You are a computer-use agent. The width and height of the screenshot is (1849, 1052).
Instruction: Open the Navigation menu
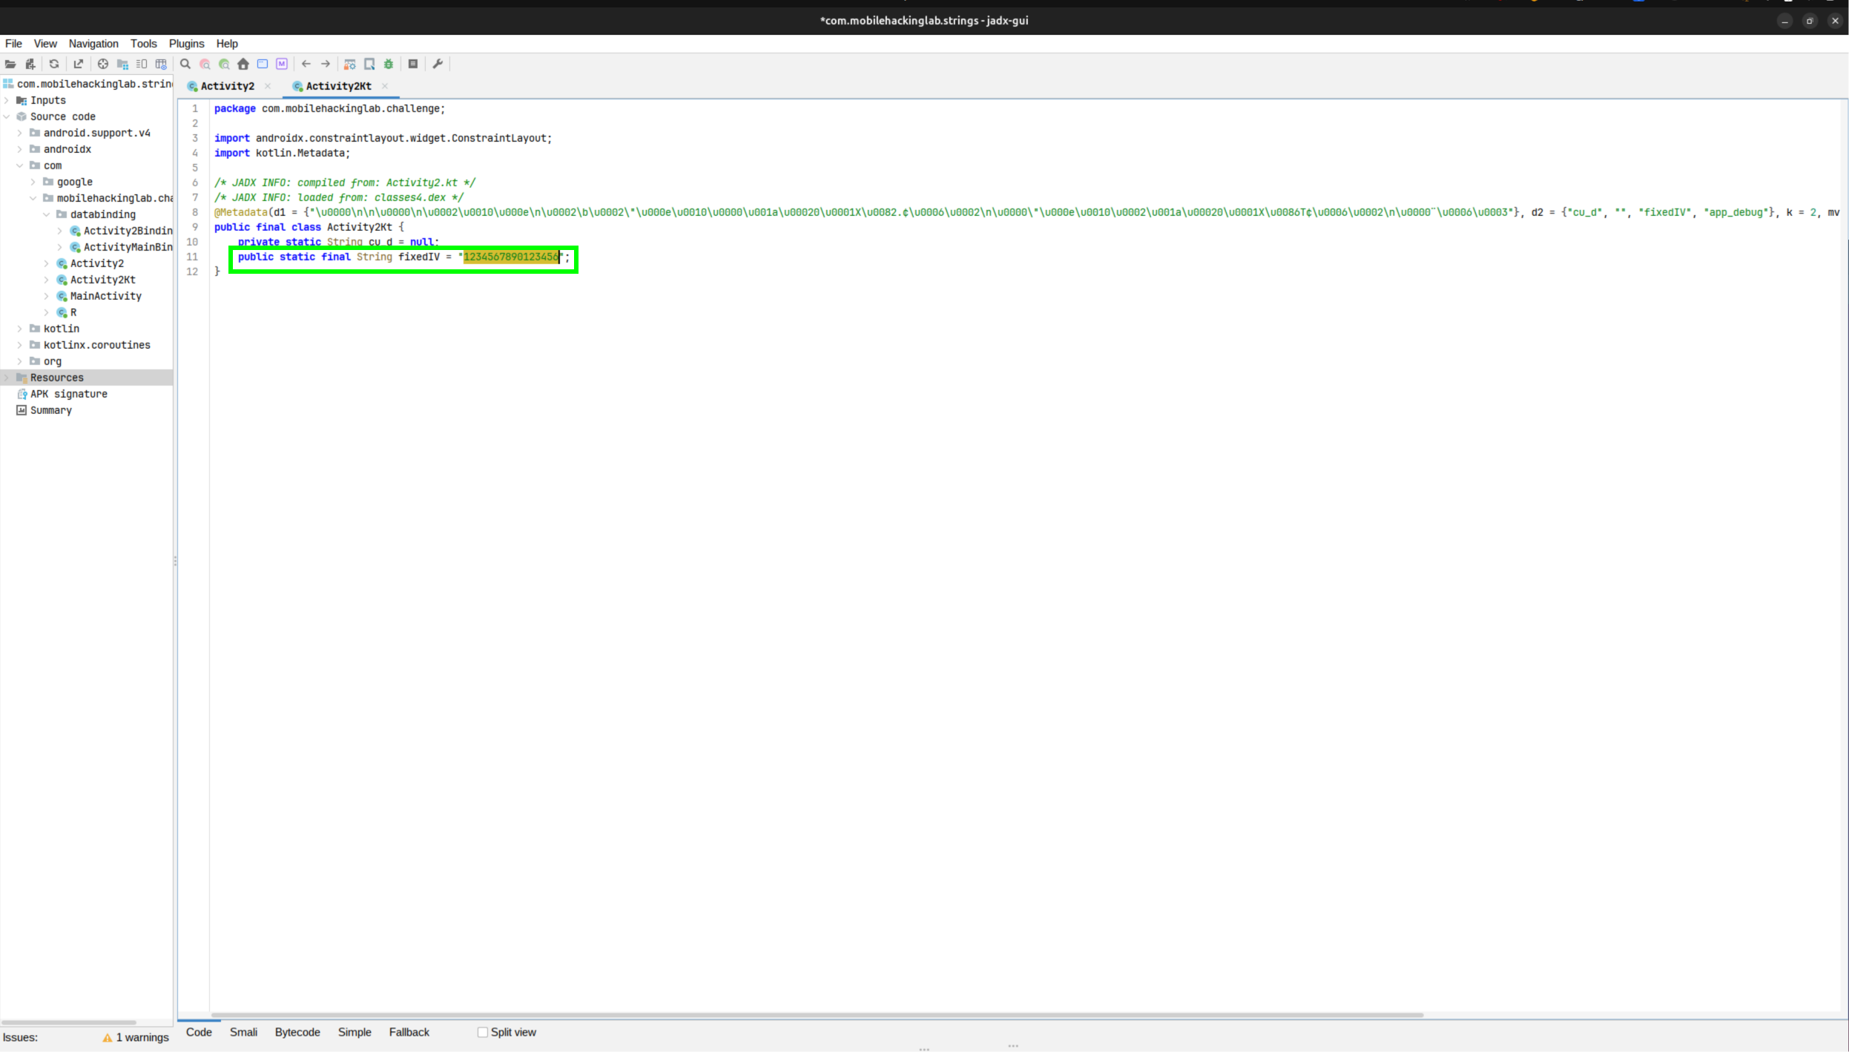point(93,44)
